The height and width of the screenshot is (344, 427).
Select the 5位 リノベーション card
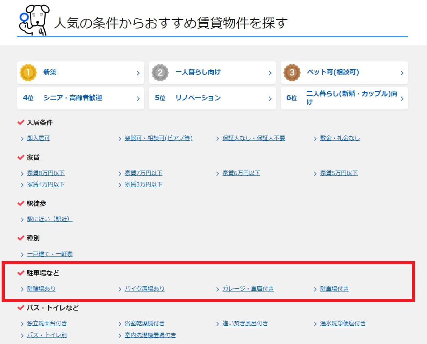tap(212, 98)
